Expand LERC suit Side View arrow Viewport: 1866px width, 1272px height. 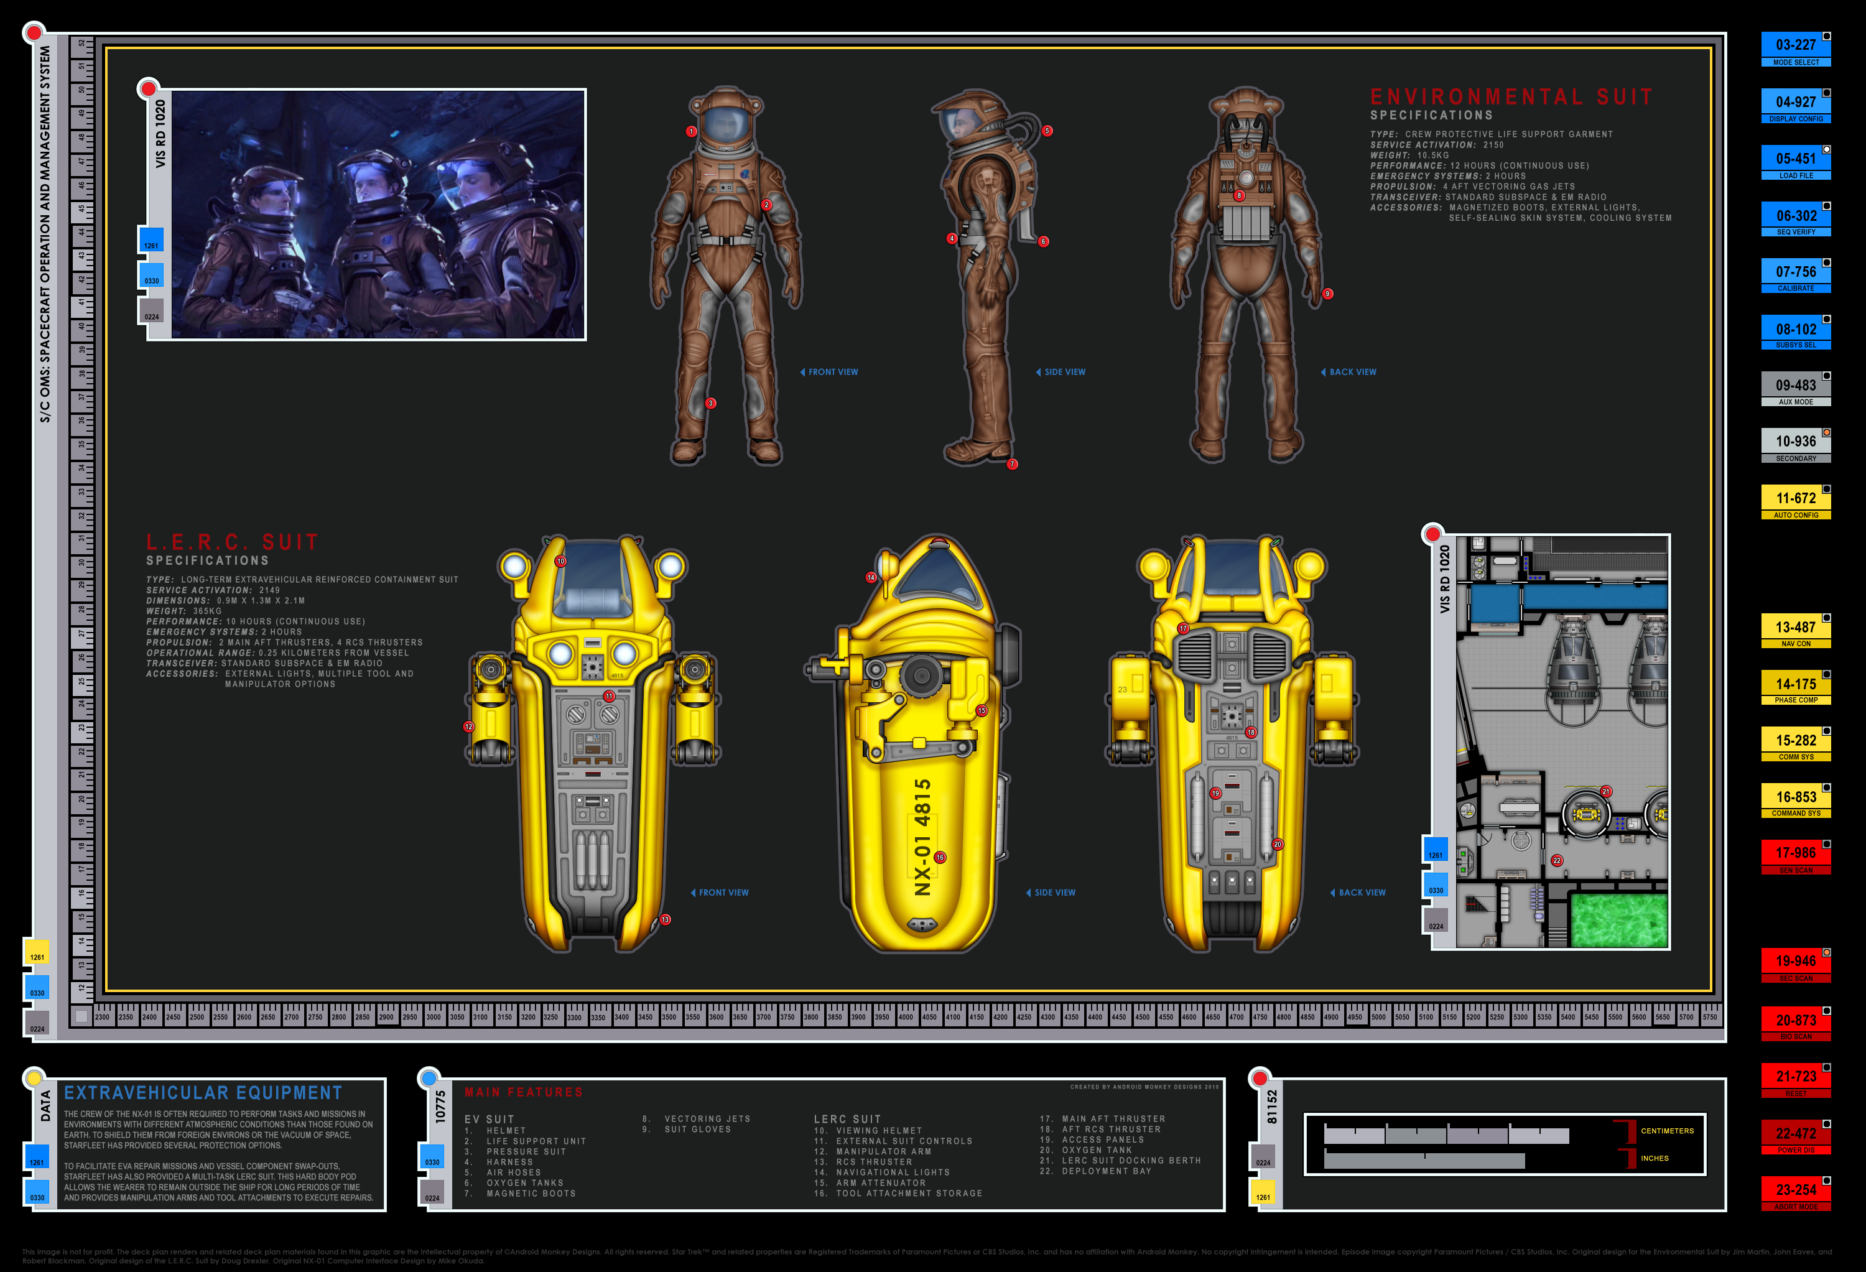point(1029,892)
